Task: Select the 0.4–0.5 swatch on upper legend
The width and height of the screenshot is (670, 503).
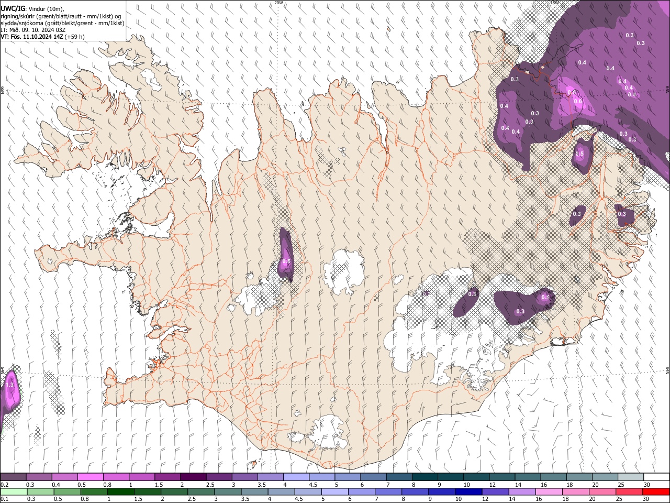Action: click(x=65, y=477)
